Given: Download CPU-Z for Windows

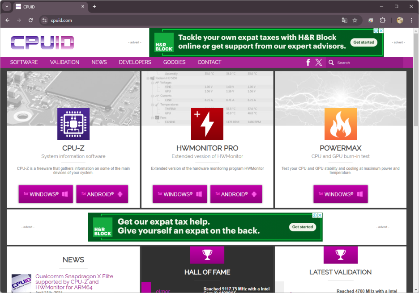Looking at the screenshot, I should click(46, 194).
